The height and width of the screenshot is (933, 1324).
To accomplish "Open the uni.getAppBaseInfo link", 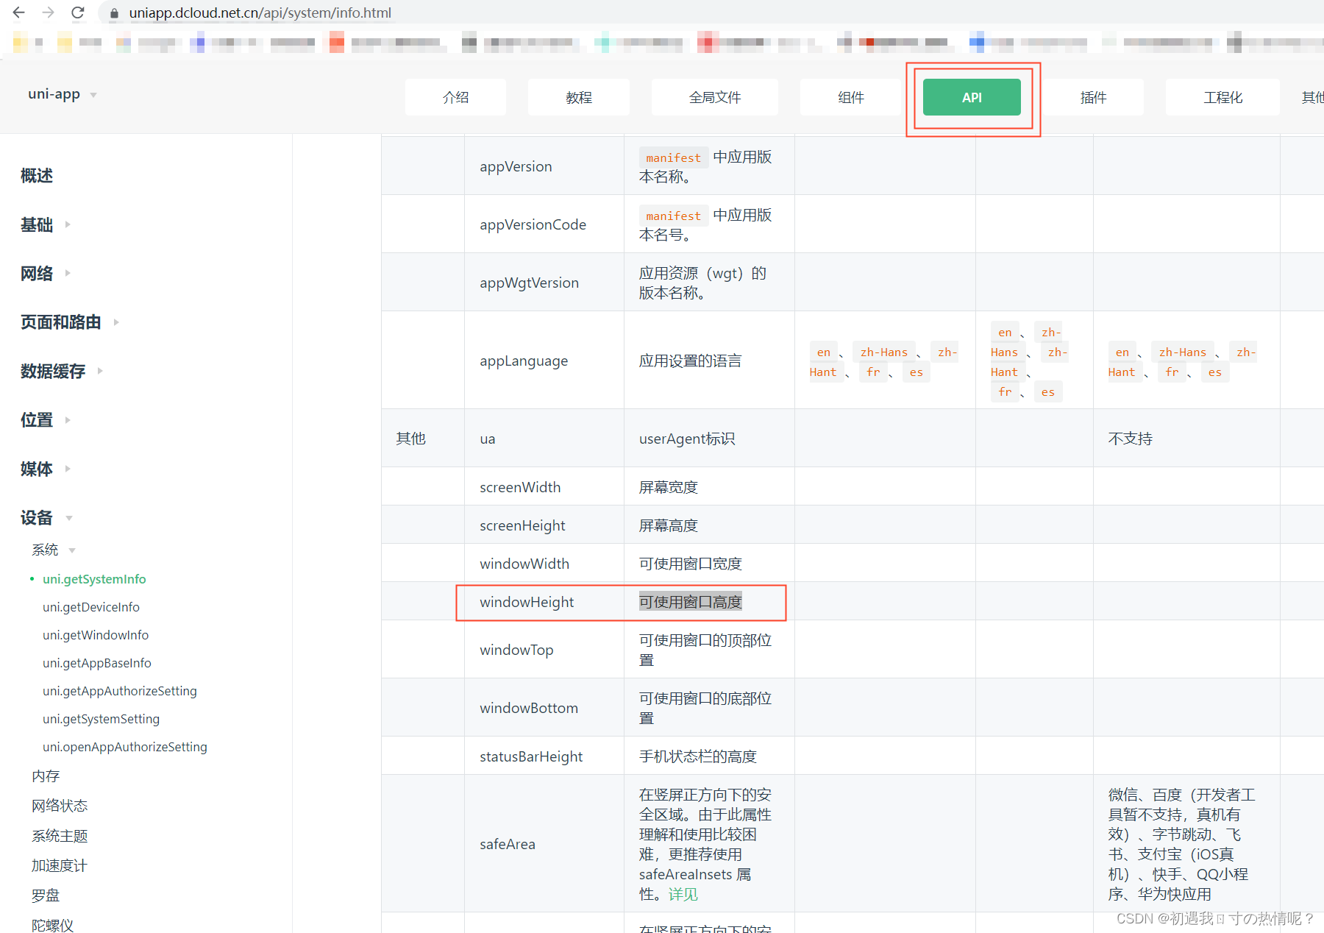I will tap(97, 663).
